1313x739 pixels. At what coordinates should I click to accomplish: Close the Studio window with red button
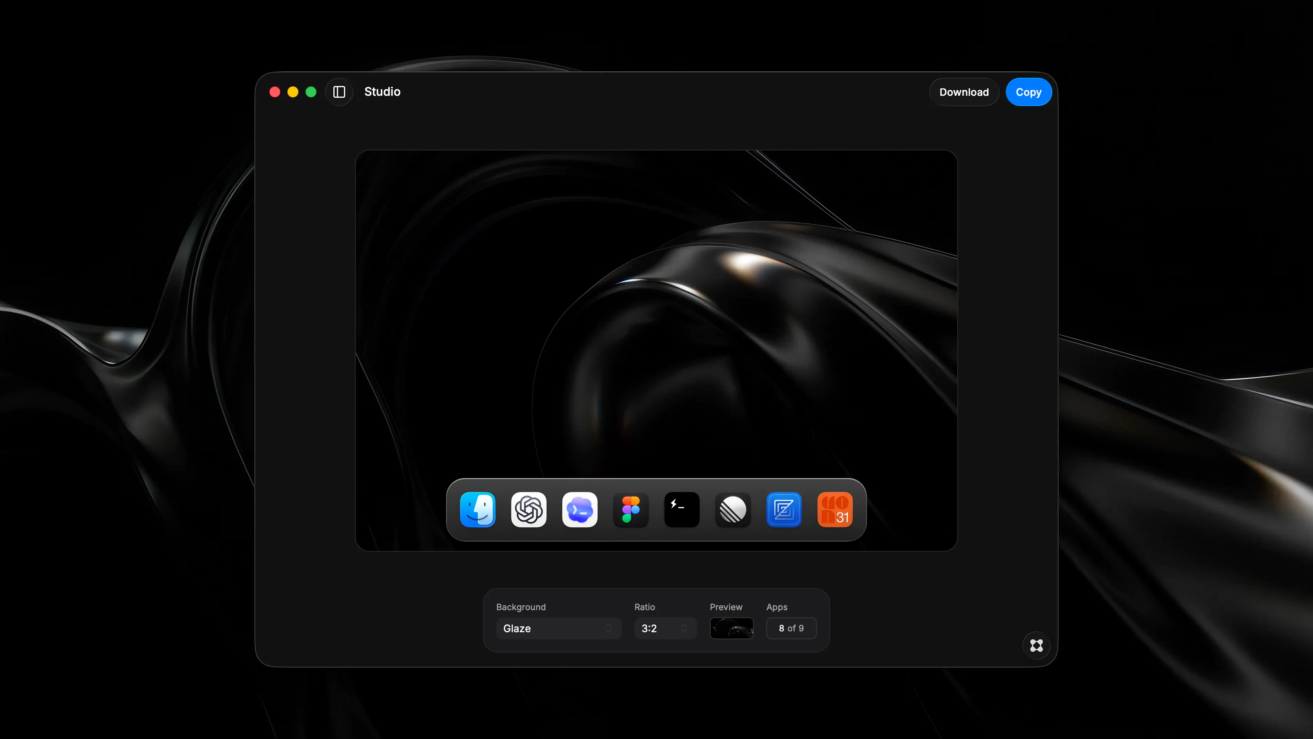275,92
